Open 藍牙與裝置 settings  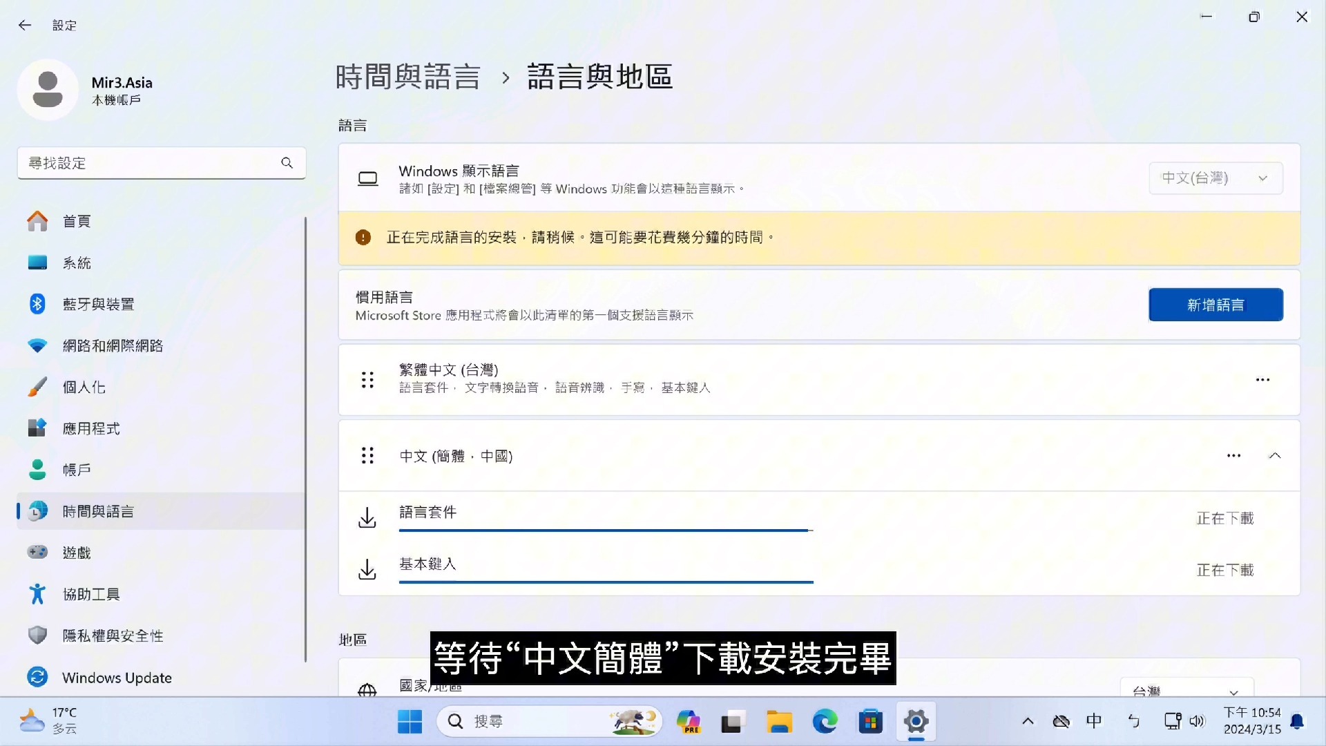click(99, 304)
